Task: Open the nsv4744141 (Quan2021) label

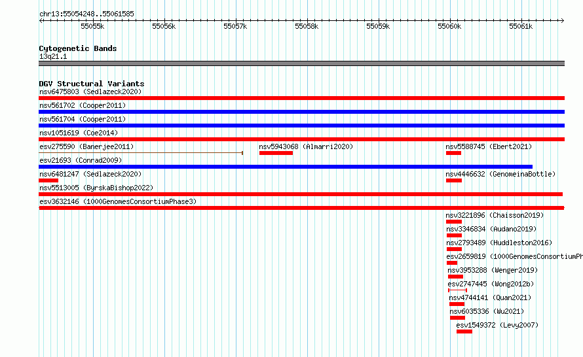Action: pyautogui.click(x=490, y=297)
